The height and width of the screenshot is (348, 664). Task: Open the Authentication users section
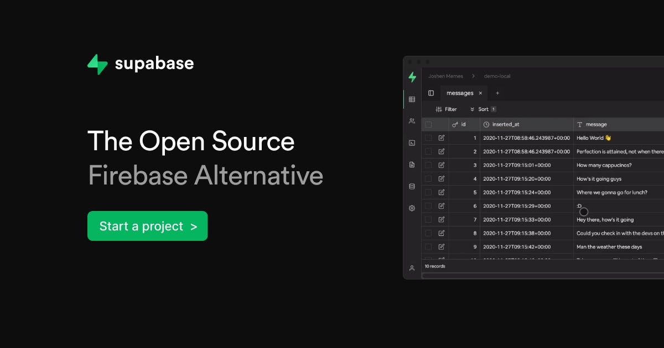click(x=412, y=121)
